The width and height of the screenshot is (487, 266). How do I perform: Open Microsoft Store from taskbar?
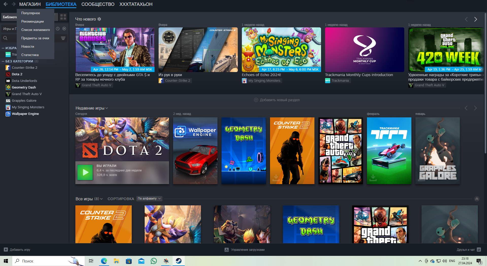coord(129,261)
